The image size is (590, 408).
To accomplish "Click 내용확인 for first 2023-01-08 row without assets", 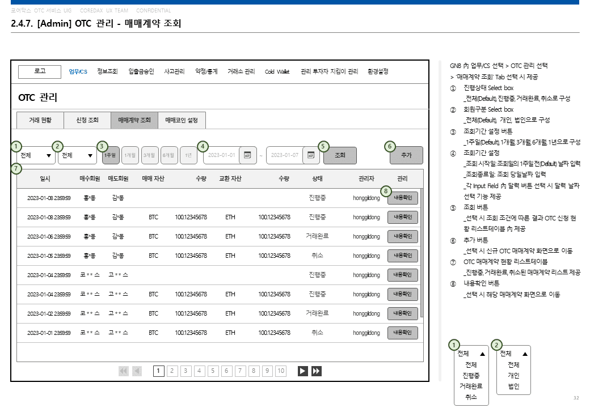I will pyautogui.click(x=403, y=198).
